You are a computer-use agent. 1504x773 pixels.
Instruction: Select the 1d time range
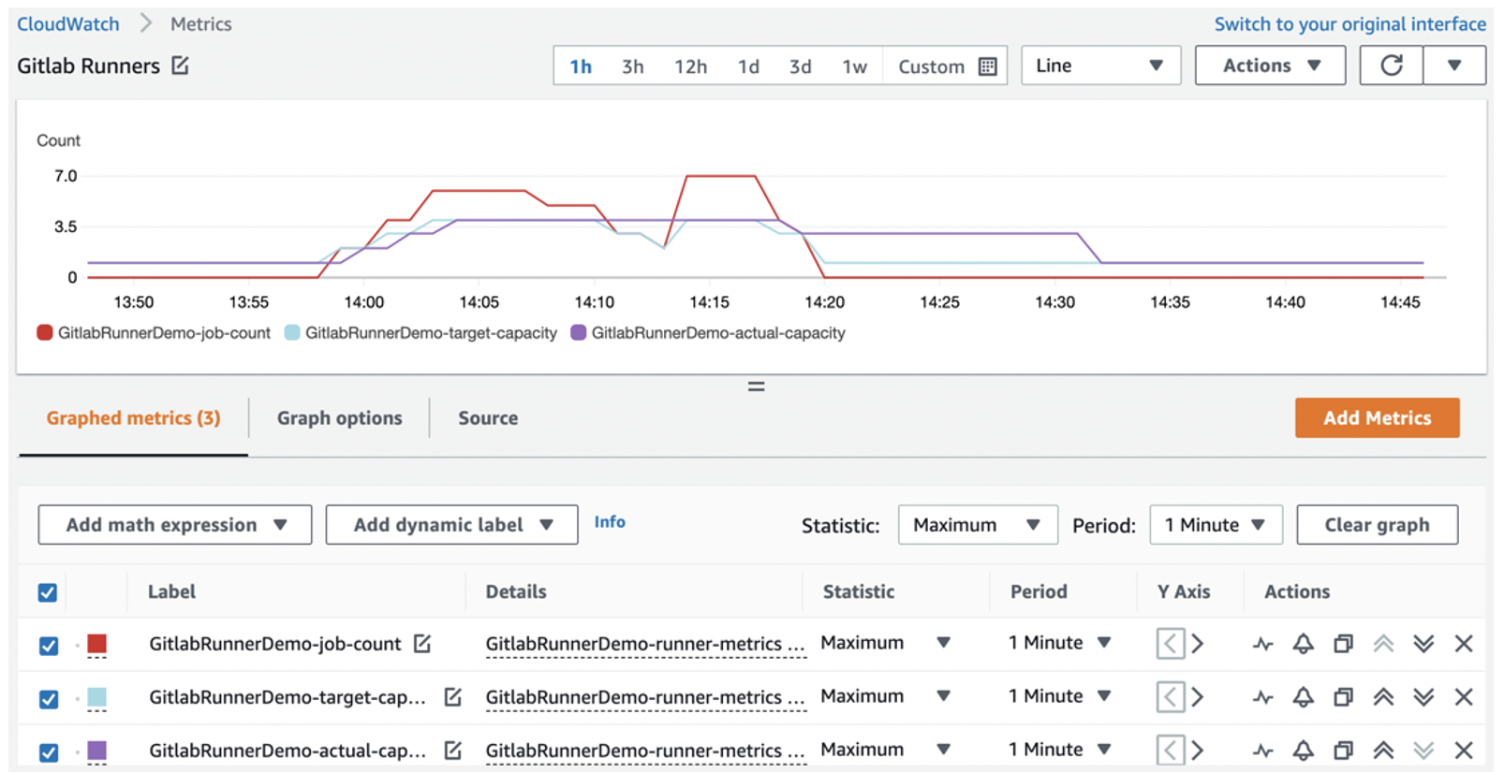click(x=748, y=66)
